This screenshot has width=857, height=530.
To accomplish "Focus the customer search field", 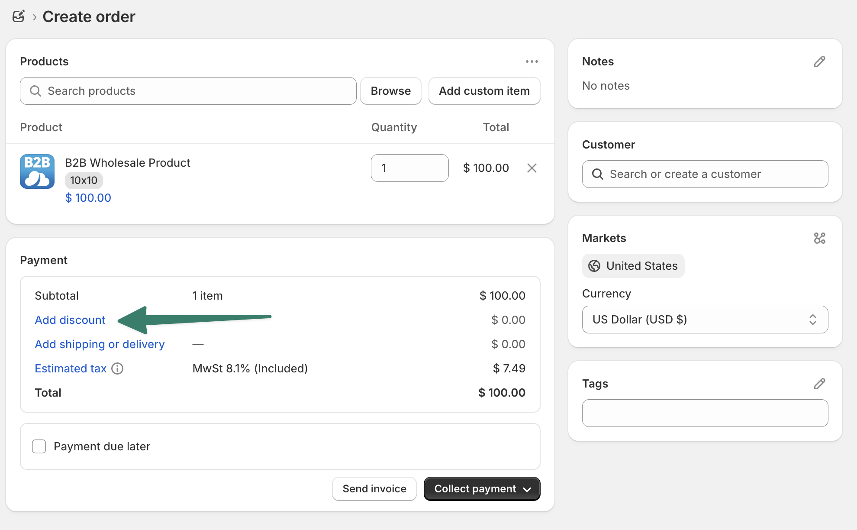I will [x=705, y=174].
